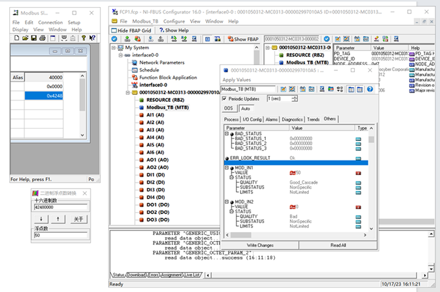Click the blue help question mark icon in block window
This screenshot has height=292, width=440.
coord(370,89)
